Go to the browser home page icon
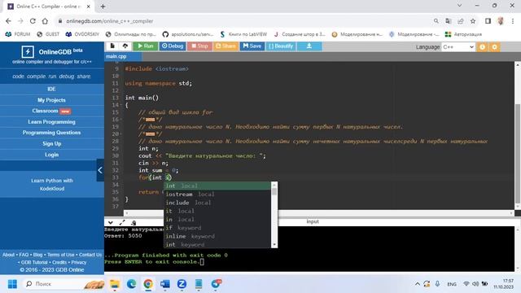The width and height of the screenshot is (521, 293). [x=45, y=21]
